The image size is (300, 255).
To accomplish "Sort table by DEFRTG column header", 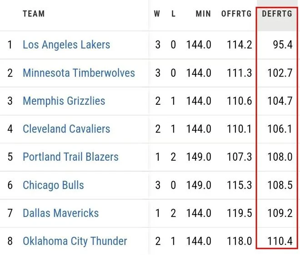I will (x=277, y=14).
